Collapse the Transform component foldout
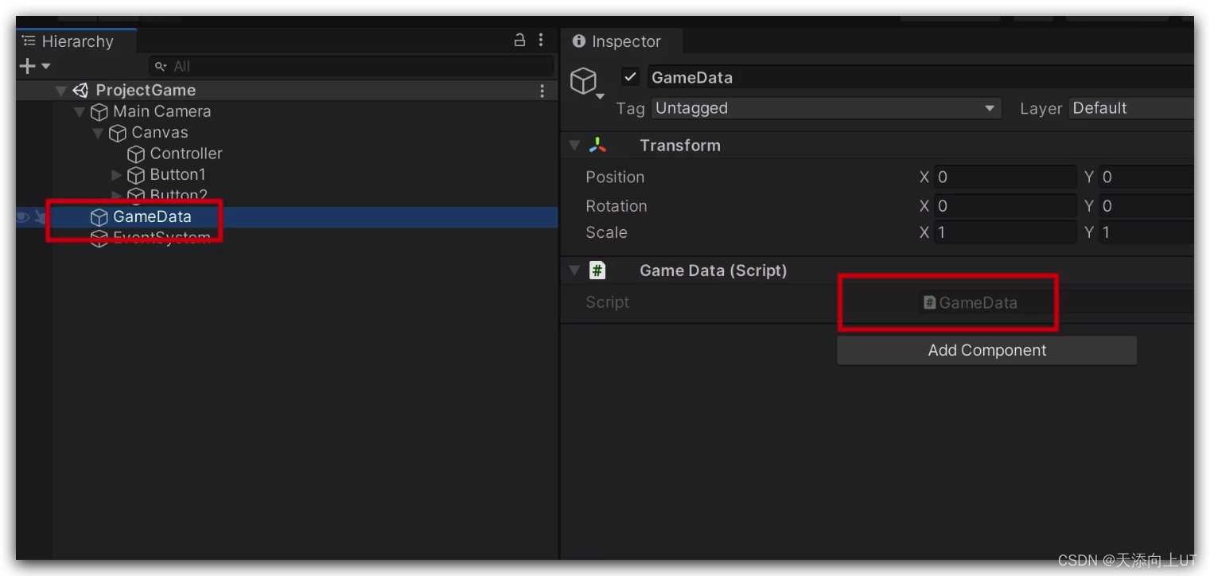The height and width of the screenshot is (576, 1210). 574,146
